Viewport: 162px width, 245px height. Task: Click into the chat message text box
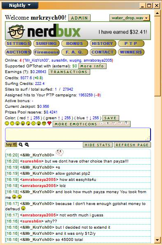tap(78, 134)
